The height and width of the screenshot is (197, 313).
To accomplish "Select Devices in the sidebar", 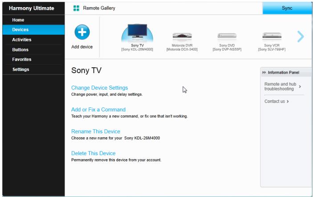I will (33, 29).
